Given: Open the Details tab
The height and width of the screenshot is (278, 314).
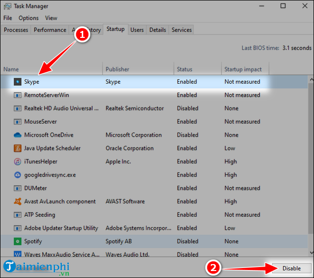Looking at the screenshot, I should tap(157, 30).
